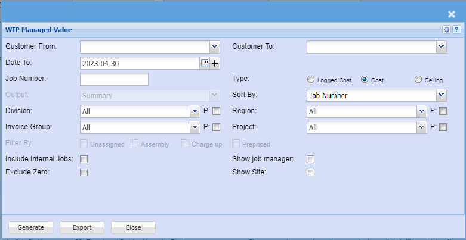Click the Close button at bottom
The image size is (466, 240).
133,227
